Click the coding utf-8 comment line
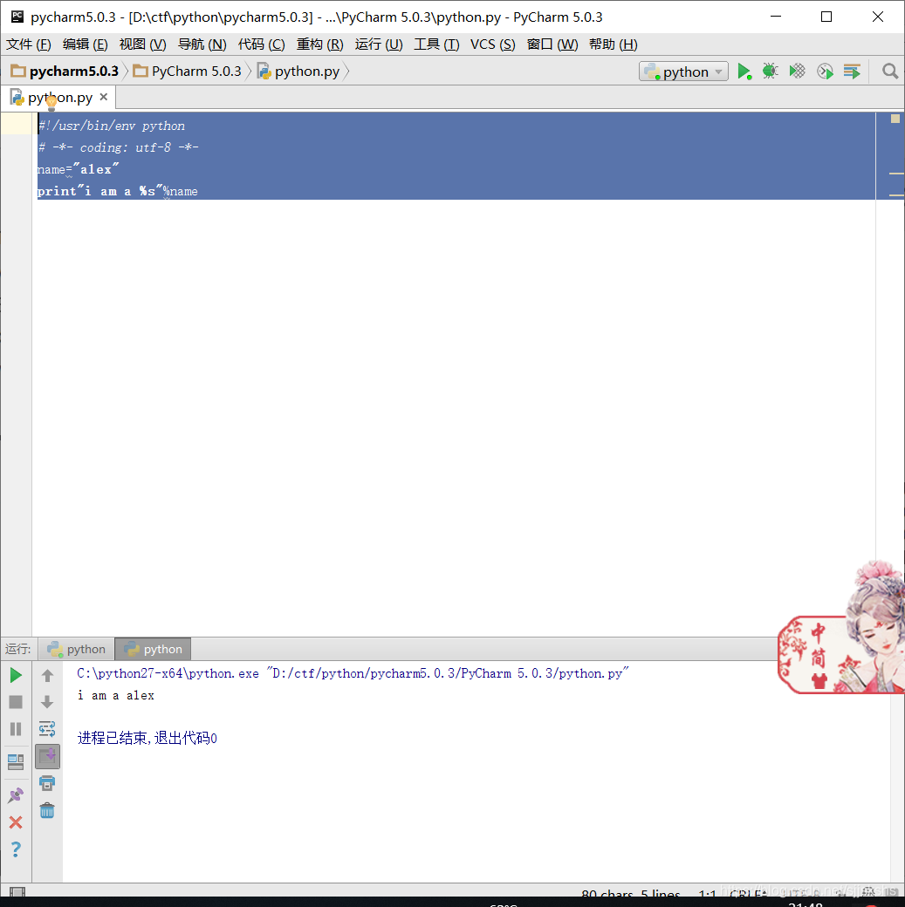905x907 pixels. (x=118, y=147)
